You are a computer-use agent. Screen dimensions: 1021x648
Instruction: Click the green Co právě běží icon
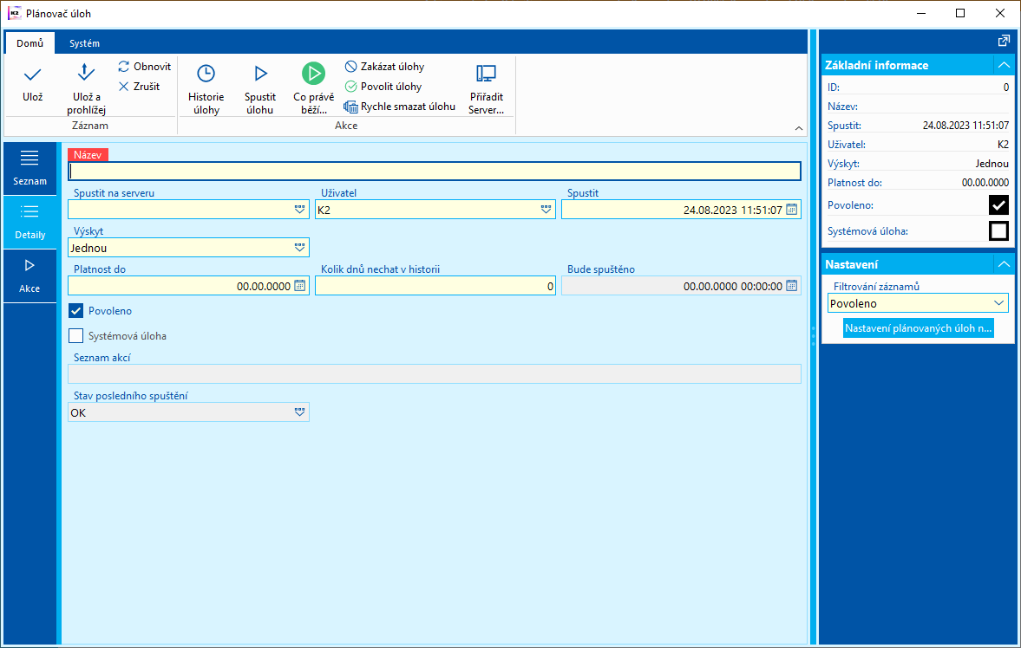313,74
